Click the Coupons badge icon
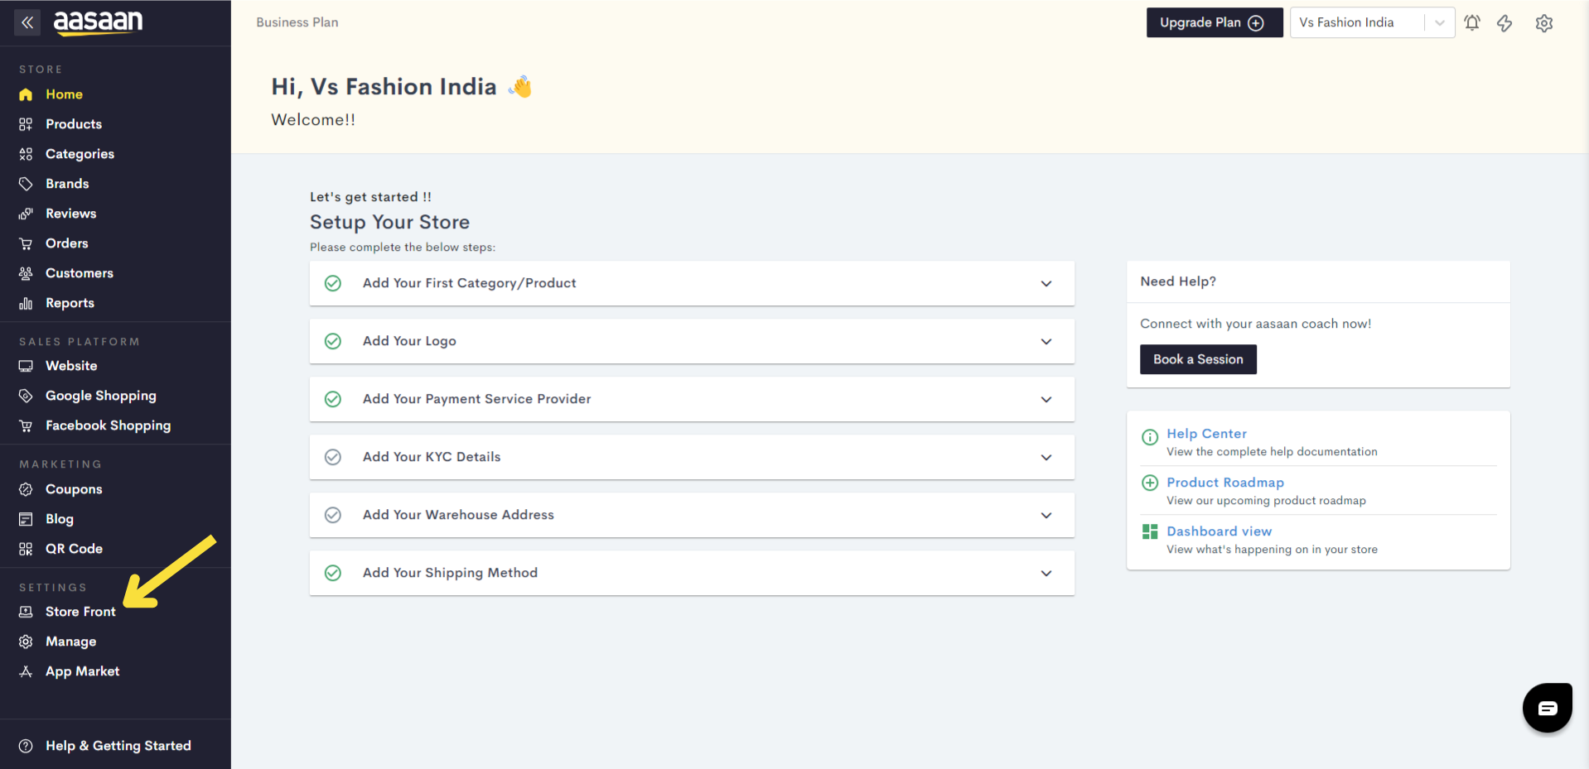This screenshot has height=769, width=1589. (x=26, y=489)
